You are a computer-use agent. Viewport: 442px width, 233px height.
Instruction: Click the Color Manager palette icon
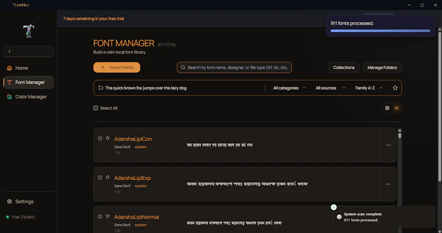[x=9, y=97]
